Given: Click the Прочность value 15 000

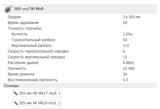Looking at the screenshot, I should point(128,68).
